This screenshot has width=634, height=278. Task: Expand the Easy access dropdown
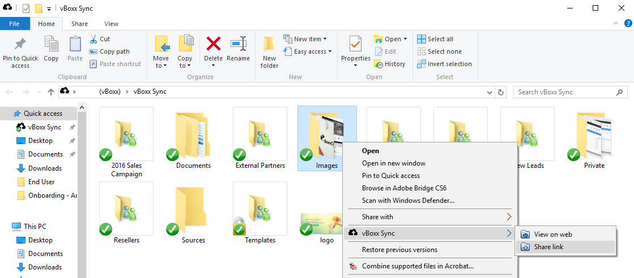coord(308,51)
